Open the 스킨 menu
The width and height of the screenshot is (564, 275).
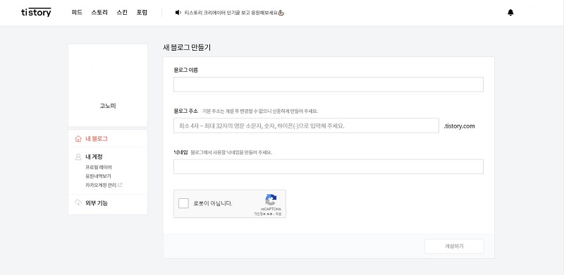[x=122, y=13]
